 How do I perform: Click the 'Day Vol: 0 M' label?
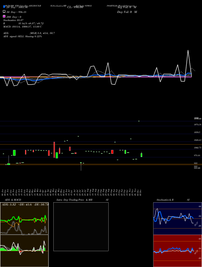click(x=127, y=12)
